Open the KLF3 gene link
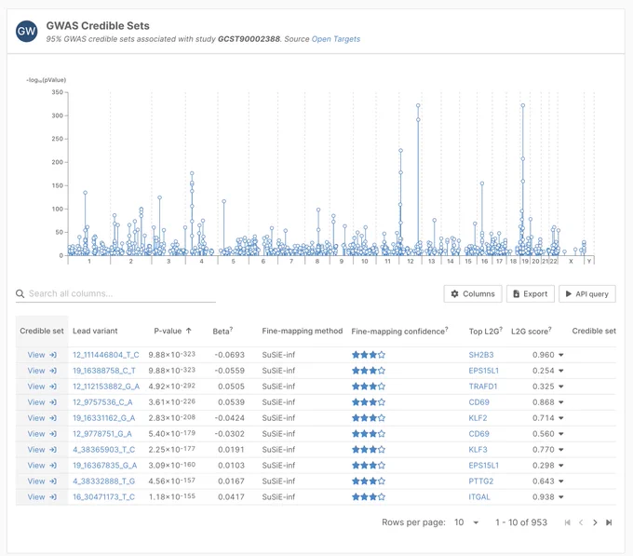The height and width of the screenshot is (556, 633). click(478, 450)
